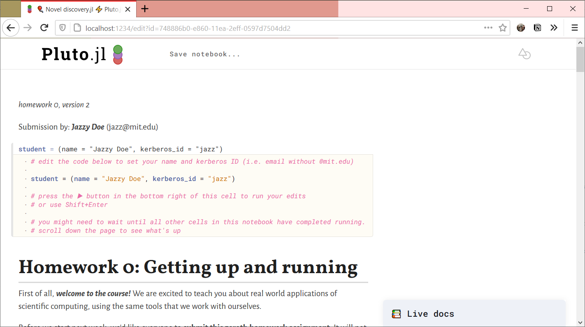Expand the Live docs panel
This screenshot has height=327, width=585.
pyautogui.click(x=474, y=313)
